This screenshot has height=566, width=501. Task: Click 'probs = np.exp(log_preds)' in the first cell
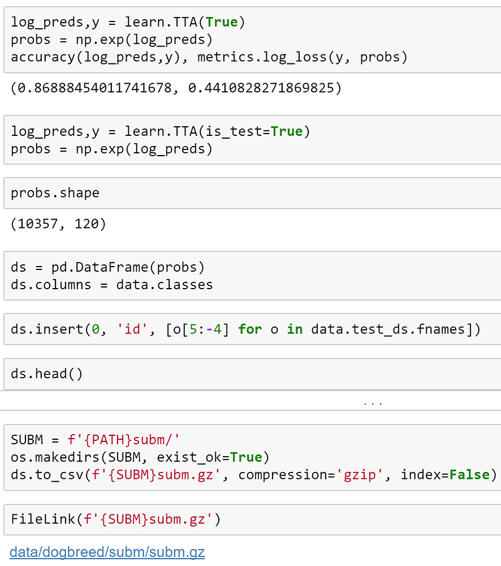(x=112, y=40)
